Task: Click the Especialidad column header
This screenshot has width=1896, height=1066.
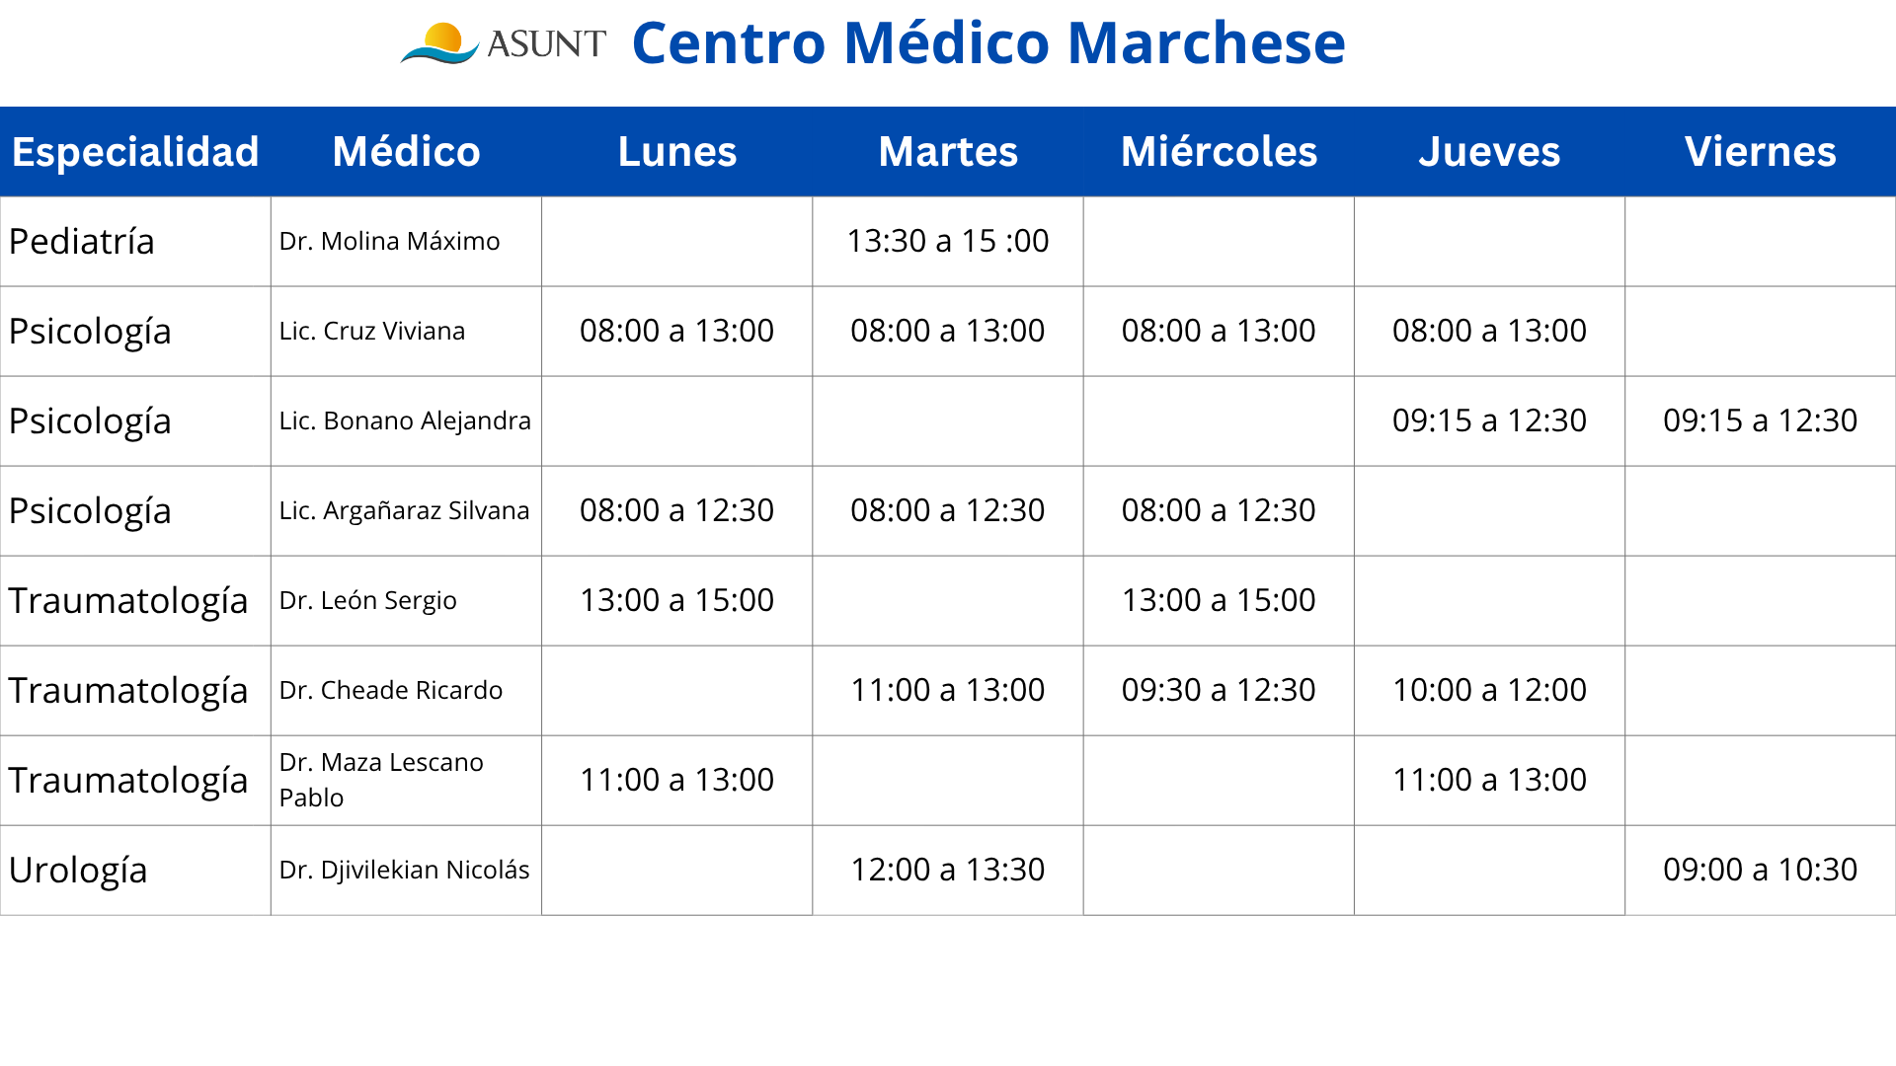Action: pos(135,152)
